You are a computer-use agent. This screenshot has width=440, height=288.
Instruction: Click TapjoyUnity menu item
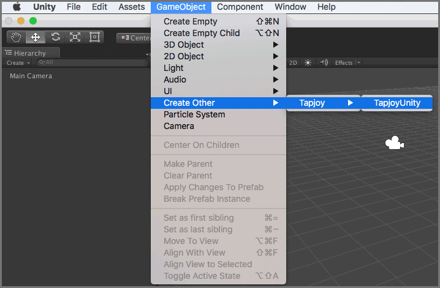396,103
